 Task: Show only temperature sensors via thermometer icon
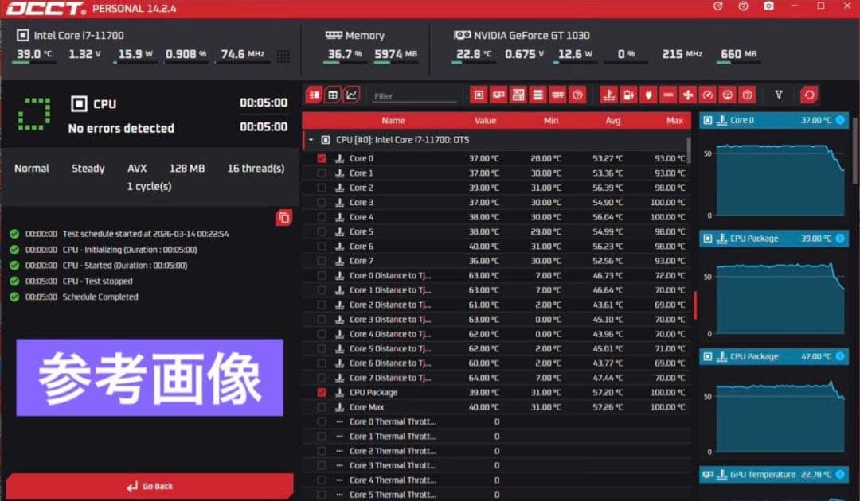pos(609,95)
